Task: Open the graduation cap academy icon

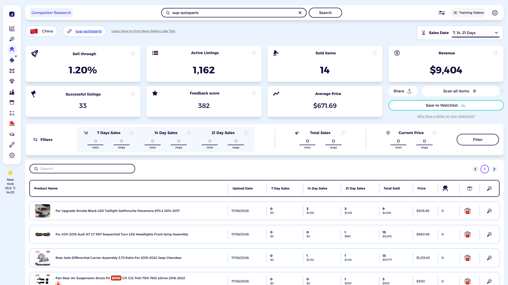Action: (12, 134)
